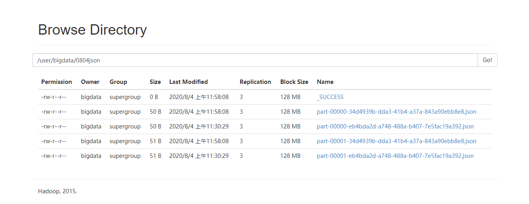Select the 0 B size cell
Viewport: 529px width, 204px height.
[x=154, y=97]
